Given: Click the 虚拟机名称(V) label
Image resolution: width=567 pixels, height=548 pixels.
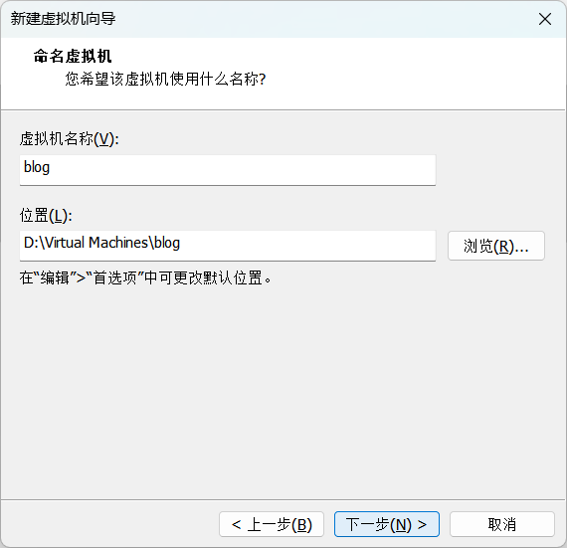Looking at the screenshot, I should pyautogui.click(x=69, y=139).
